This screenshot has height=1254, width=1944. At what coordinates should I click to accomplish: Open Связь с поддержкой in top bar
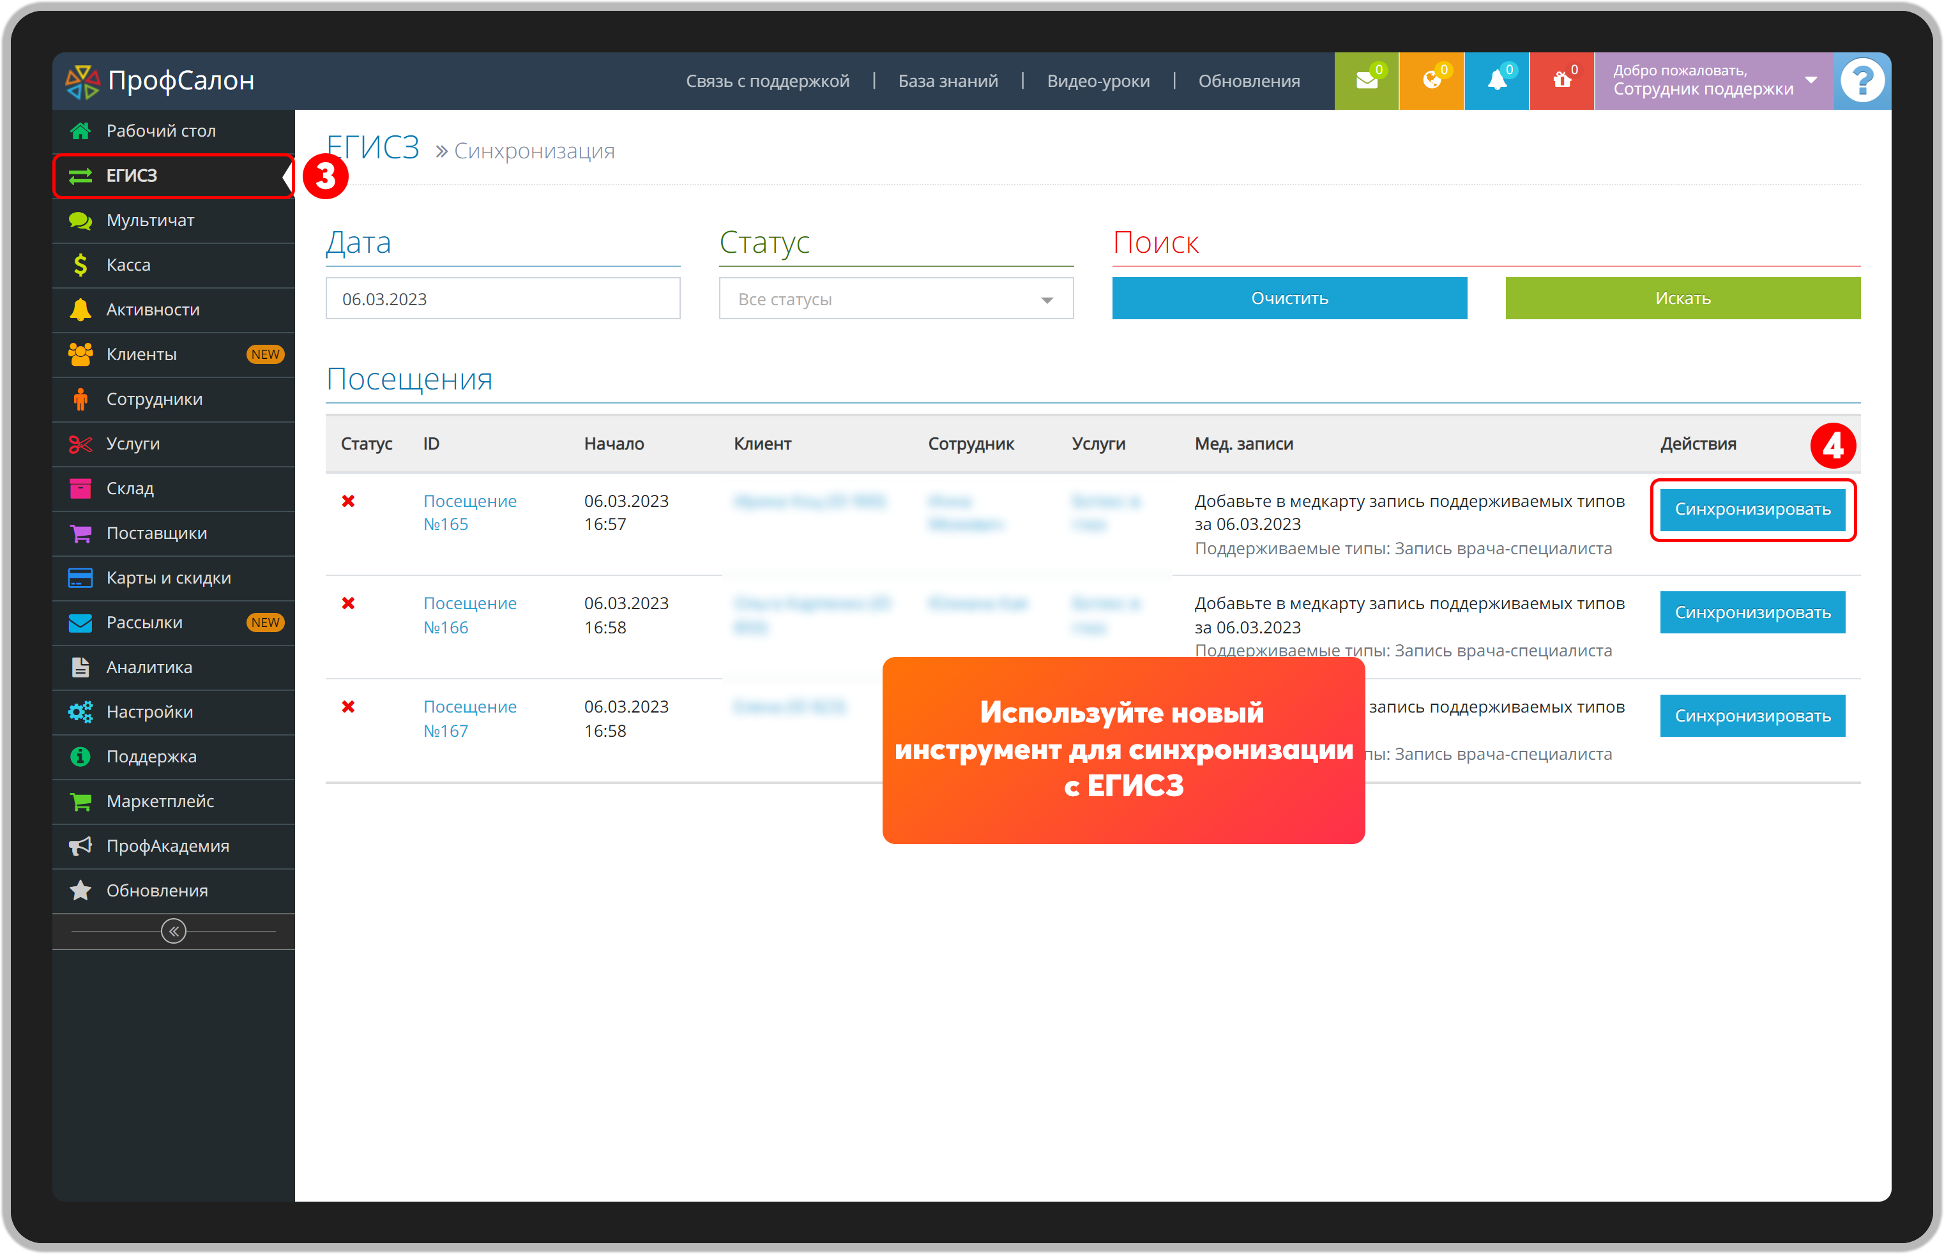pyautogui.click(x=767, y=82)
